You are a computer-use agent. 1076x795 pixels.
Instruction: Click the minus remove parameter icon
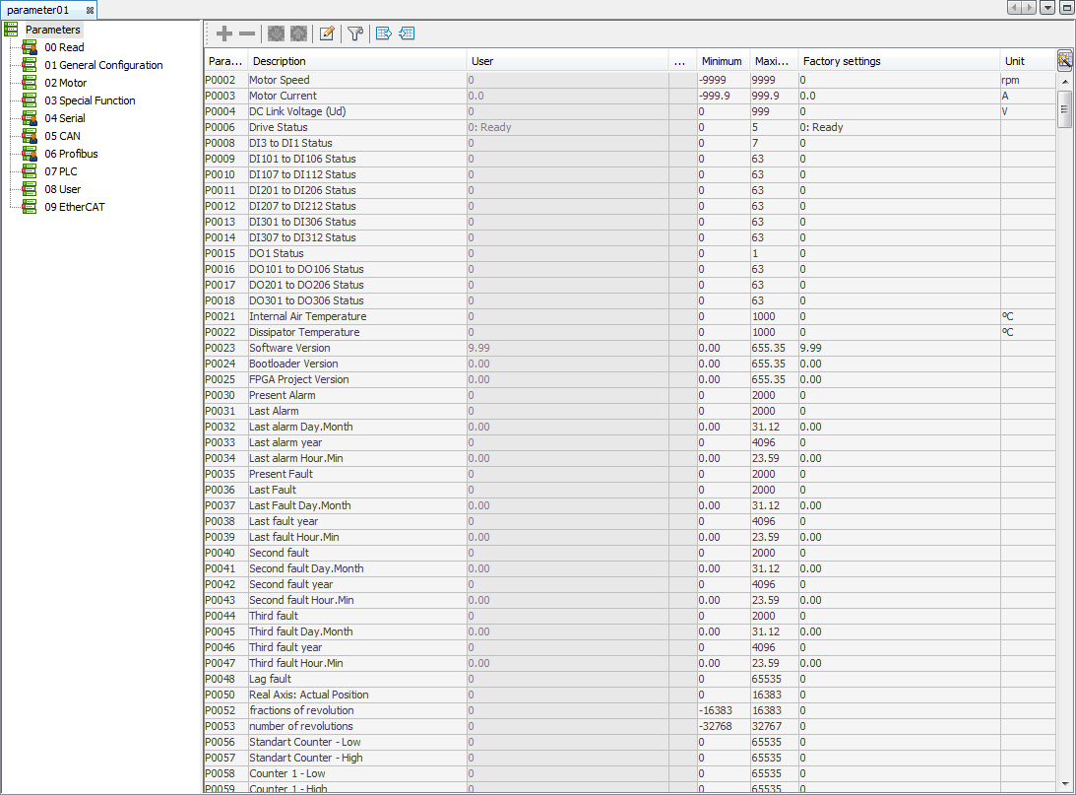[247, 33]
